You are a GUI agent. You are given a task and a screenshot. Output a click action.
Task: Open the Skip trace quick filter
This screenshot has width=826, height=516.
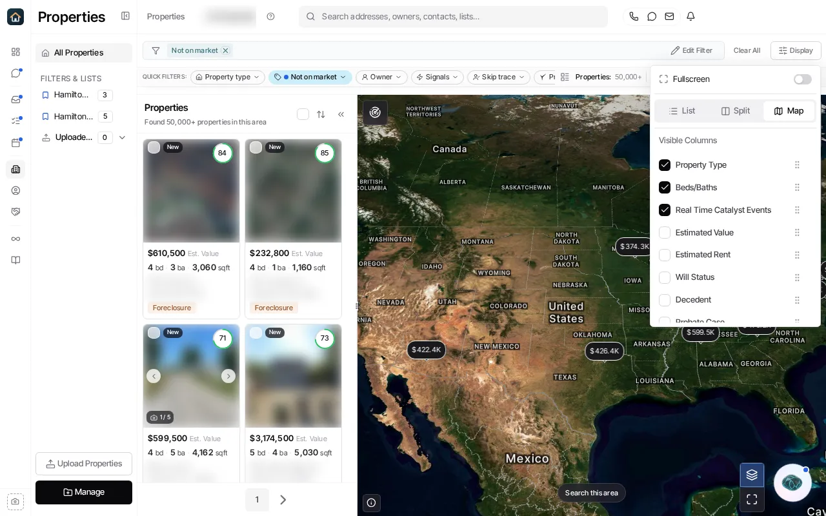[x=499, y=77]
